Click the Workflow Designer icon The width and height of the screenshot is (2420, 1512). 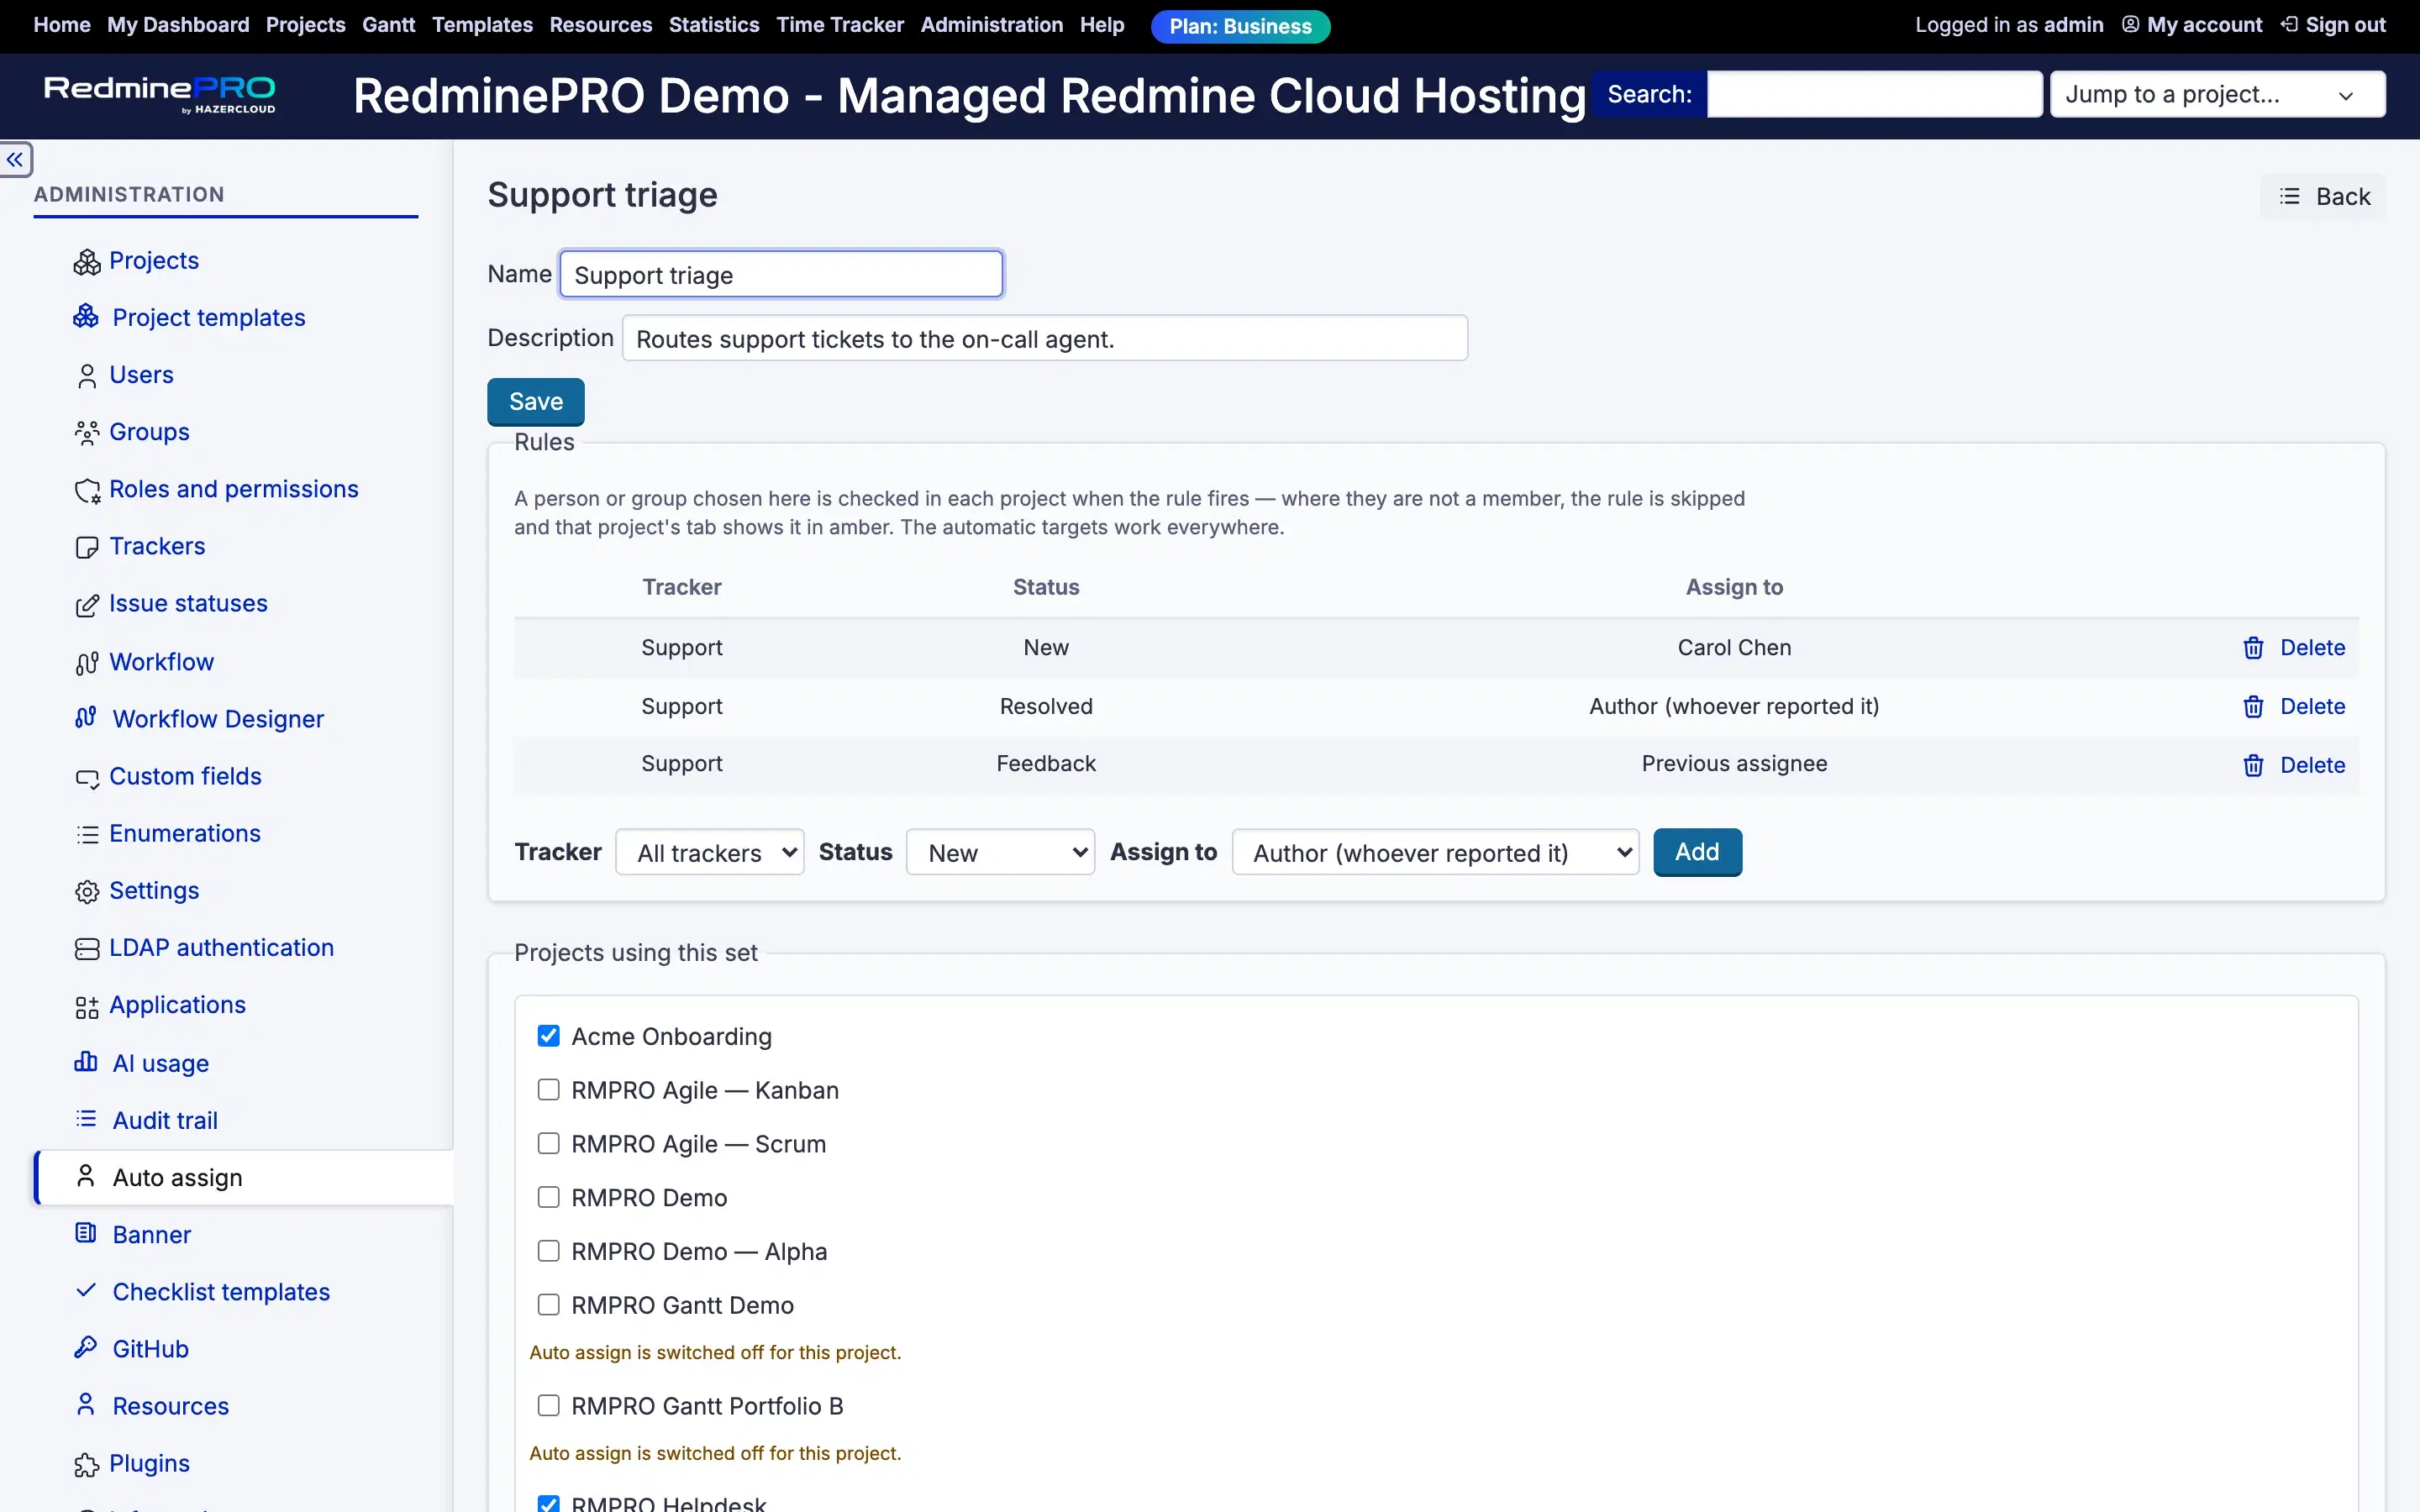point(86,717)
